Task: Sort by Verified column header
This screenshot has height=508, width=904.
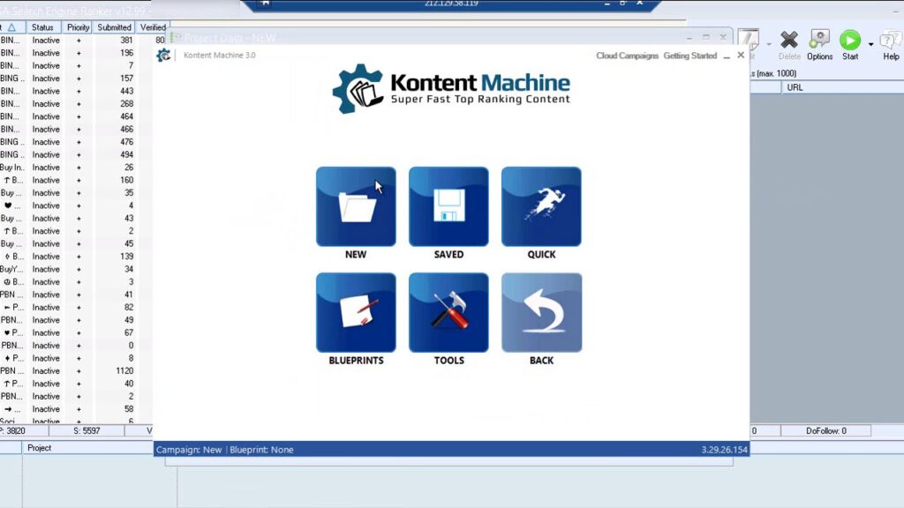Action: tap(152, 27)
